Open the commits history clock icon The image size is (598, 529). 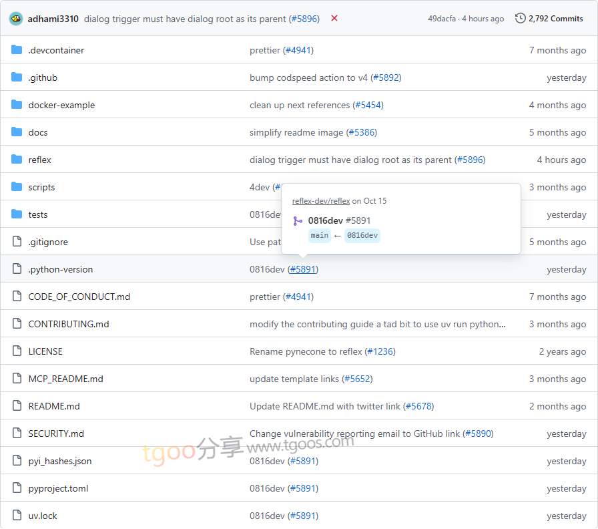[521, 19]
